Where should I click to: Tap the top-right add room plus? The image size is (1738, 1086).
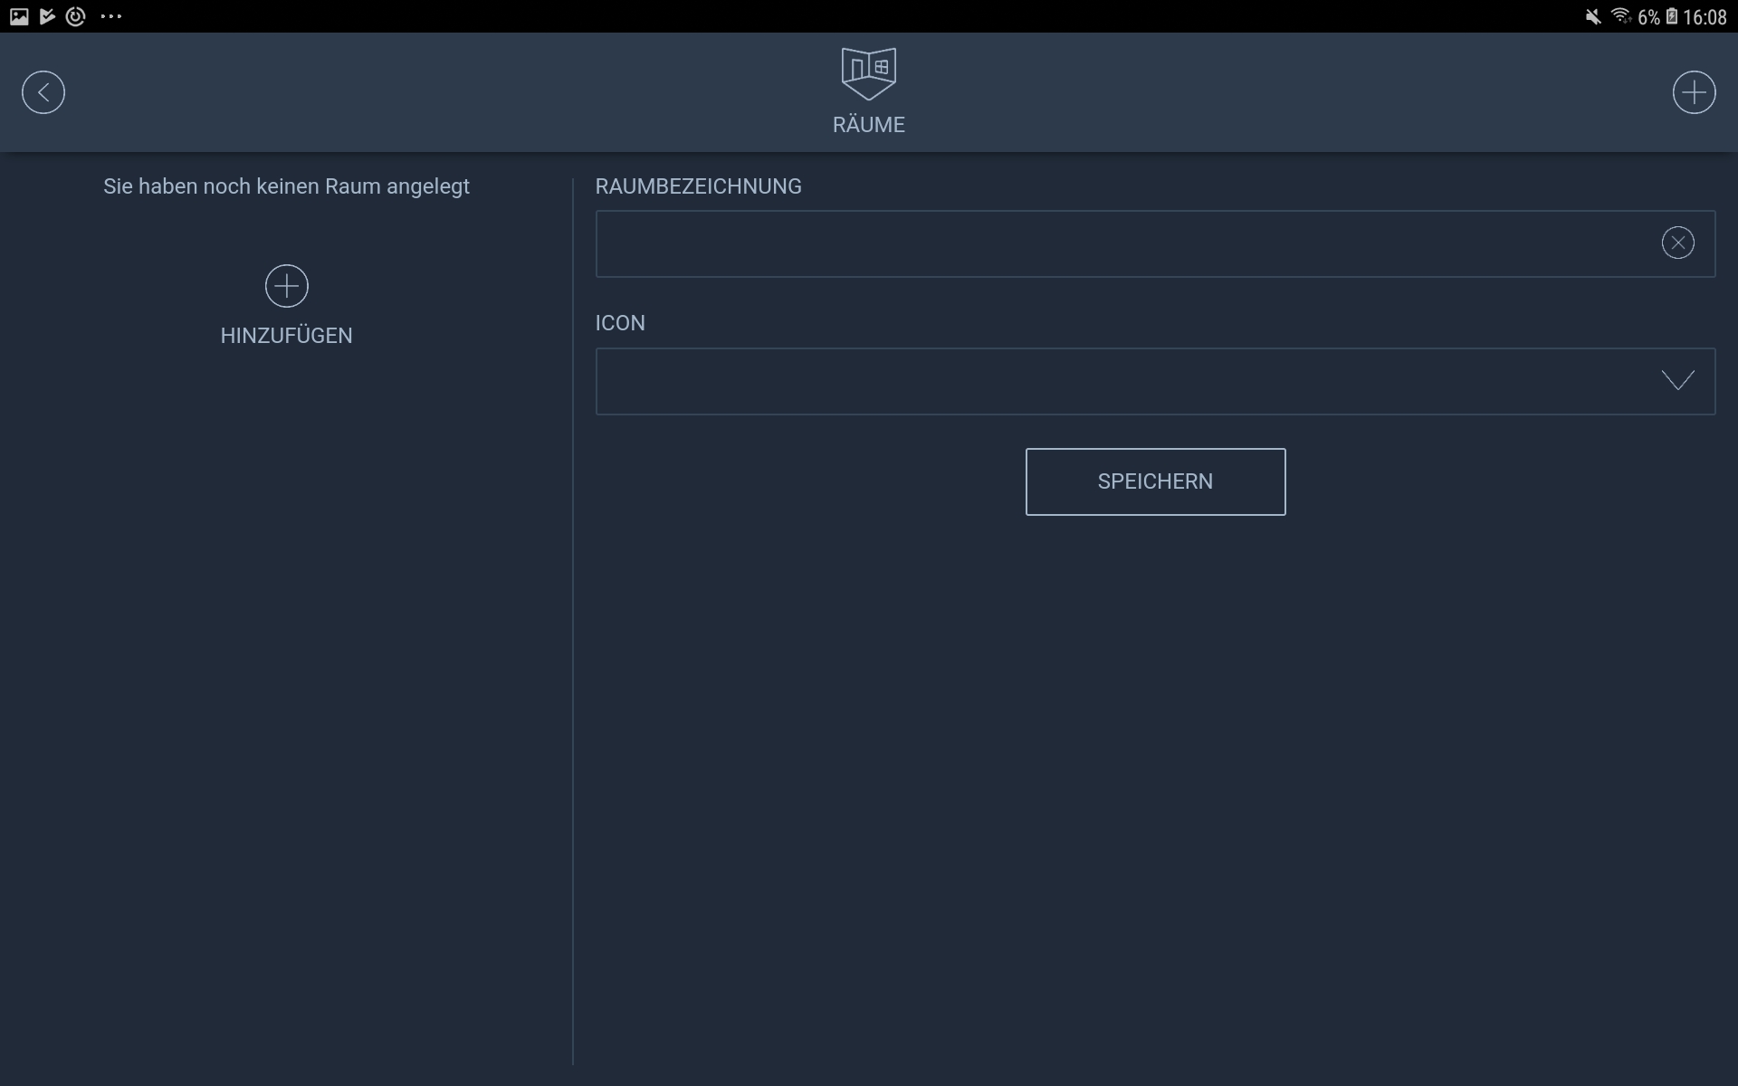click(x=1694, y=92)
